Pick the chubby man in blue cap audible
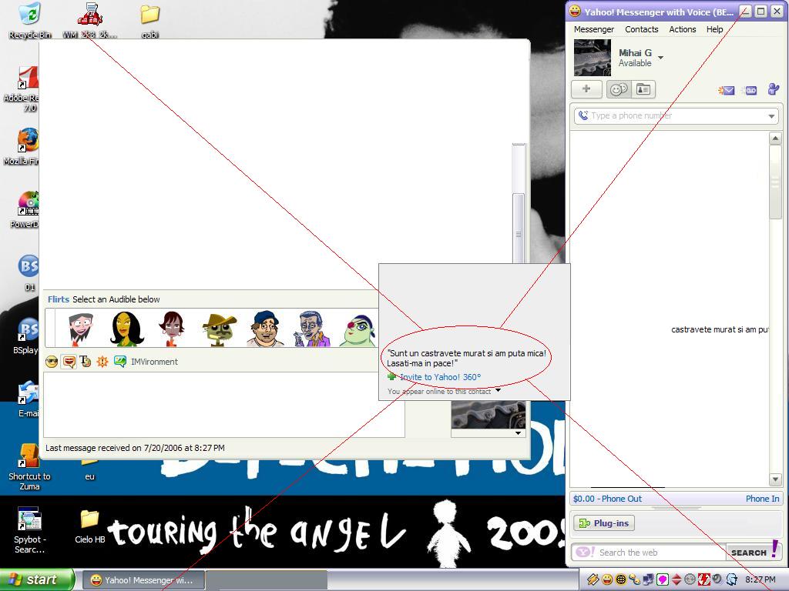 [x=265, y=329]
